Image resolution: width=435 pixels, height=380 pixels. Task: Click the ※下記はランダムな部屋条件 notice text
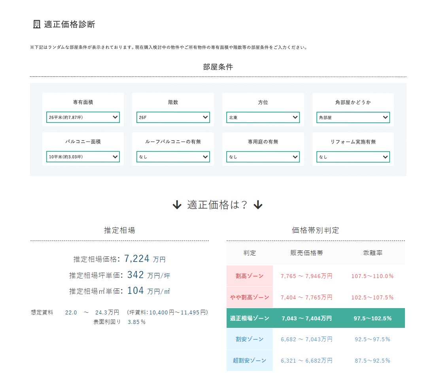pos(169,47)
